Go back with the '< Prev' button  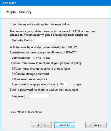41,125
